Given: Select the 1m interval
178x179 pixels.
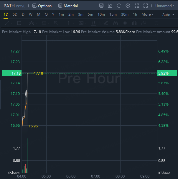Looking at the screenshot, I should (x=61, y=14).
